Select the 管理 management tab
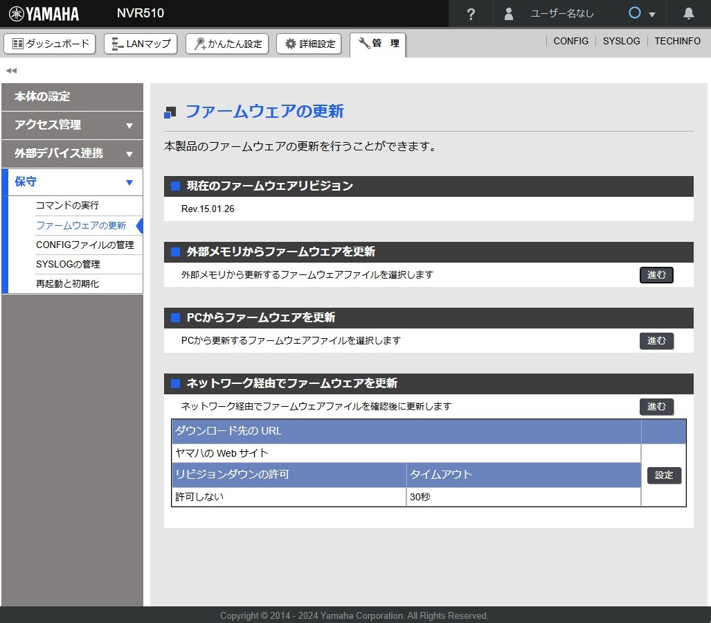 click(x=378, y=44)
